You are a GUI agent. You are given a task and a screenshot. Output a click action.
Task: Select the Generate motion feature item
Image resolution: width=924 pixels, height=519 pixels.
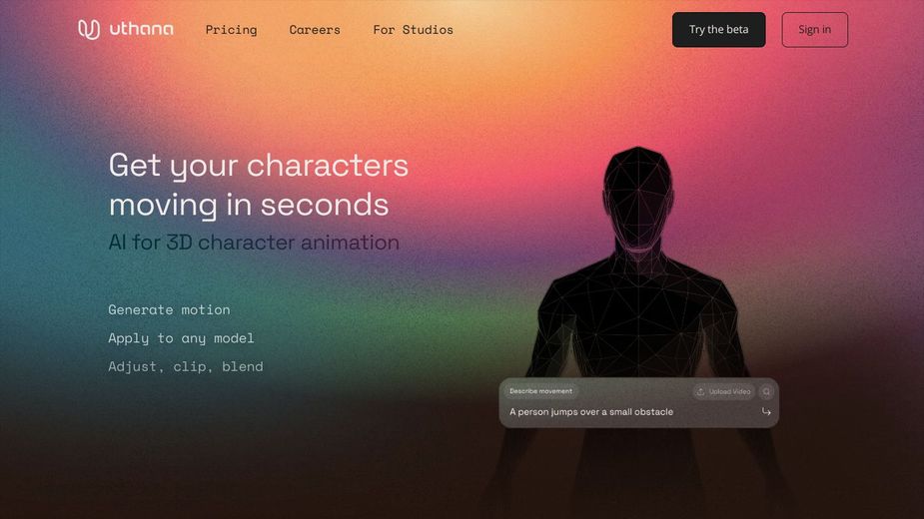[x=169, y=309]
